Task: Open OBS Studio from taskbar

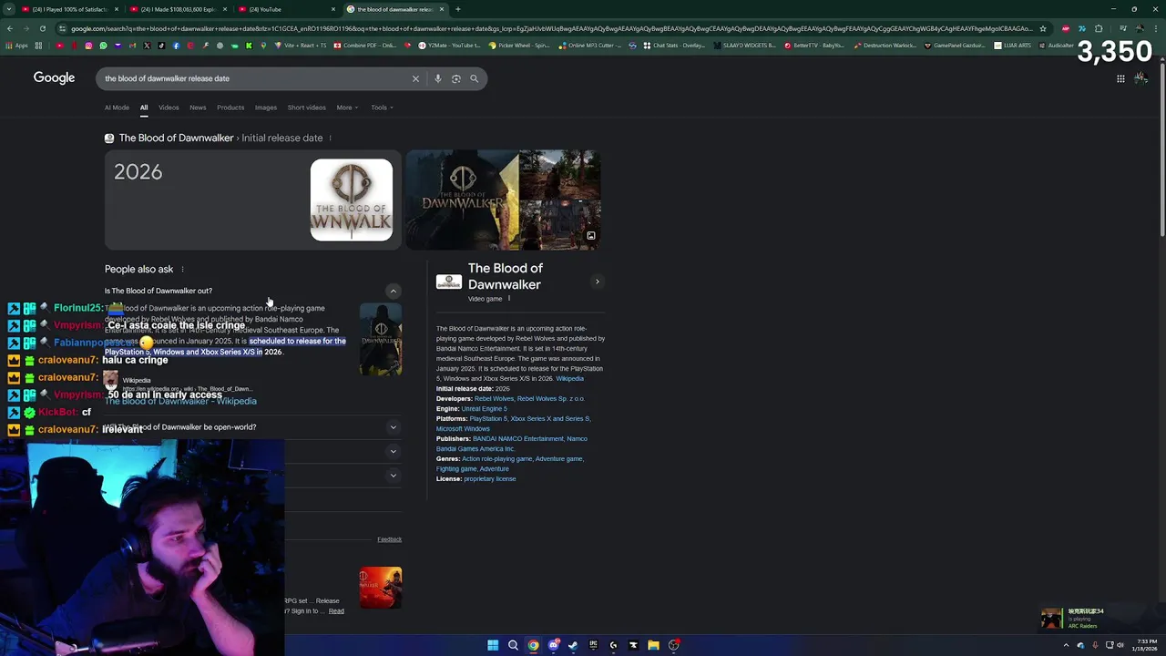Action: click(673, 645)
